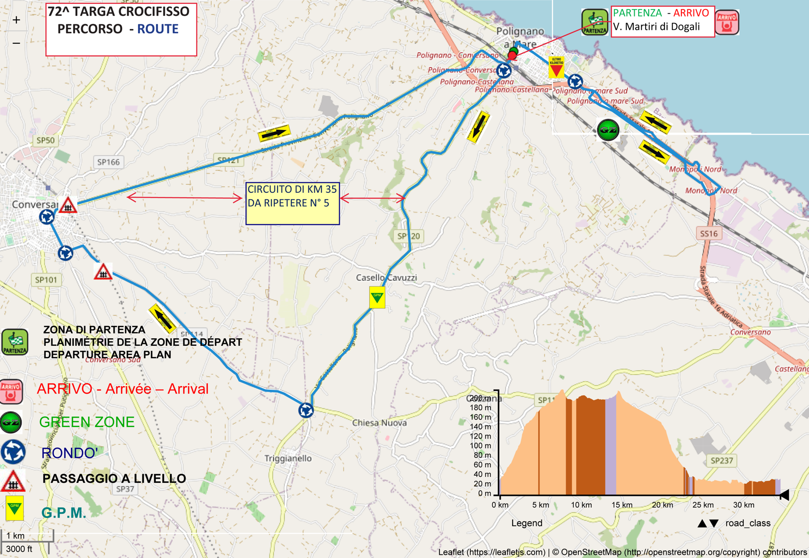The width and height of the screenshot is (809, 558).
Task: Click the up triangle beside road_class
Action: [x=702, y=523]
